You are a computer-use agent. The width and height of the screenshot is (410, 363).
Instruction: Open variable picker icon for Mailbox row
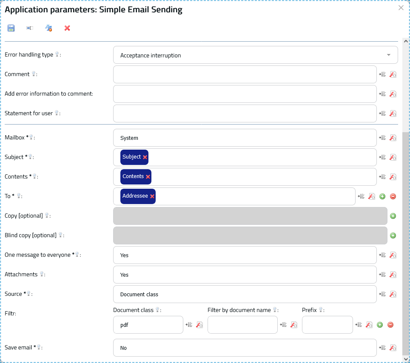[x=382, y=138]
